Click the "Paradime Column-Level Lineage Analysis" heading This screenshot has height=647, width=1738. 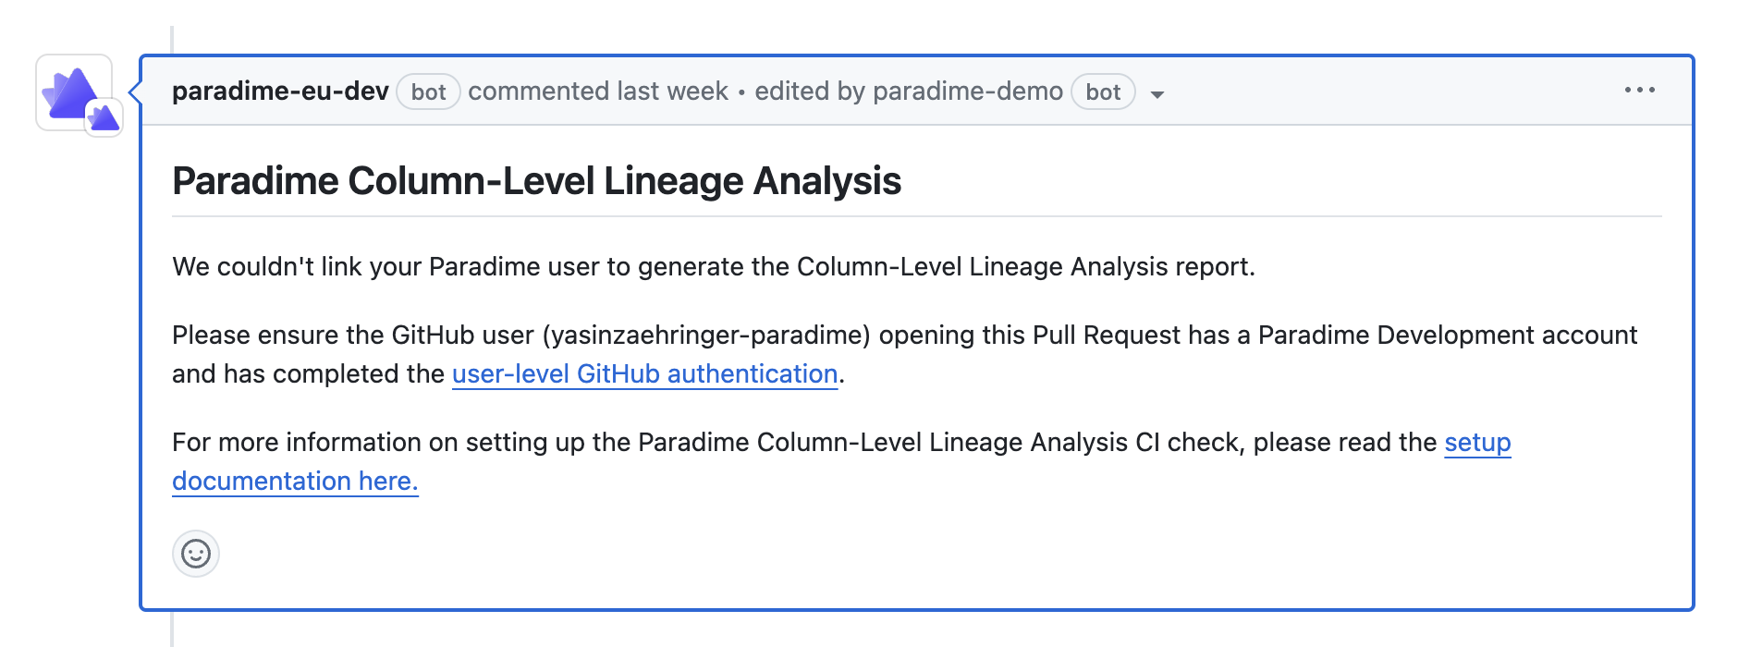(x=536, y=181)
